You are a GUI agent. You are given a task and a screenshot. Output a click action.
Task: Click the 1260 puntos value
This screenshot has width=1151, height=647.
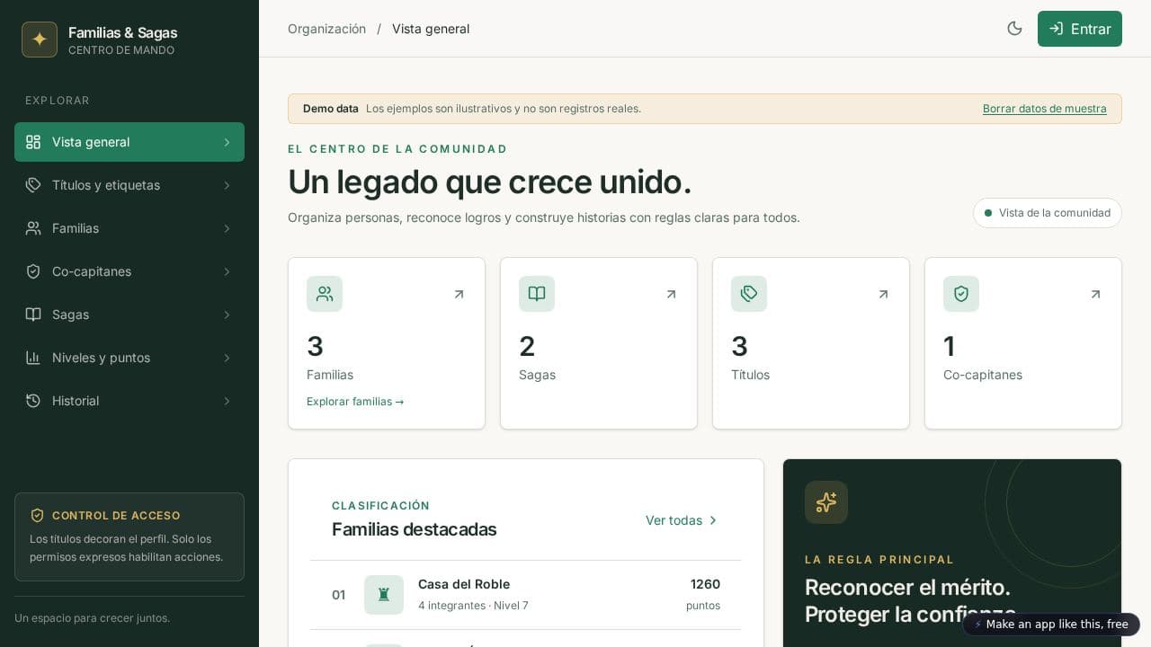[x=703, y=594]
